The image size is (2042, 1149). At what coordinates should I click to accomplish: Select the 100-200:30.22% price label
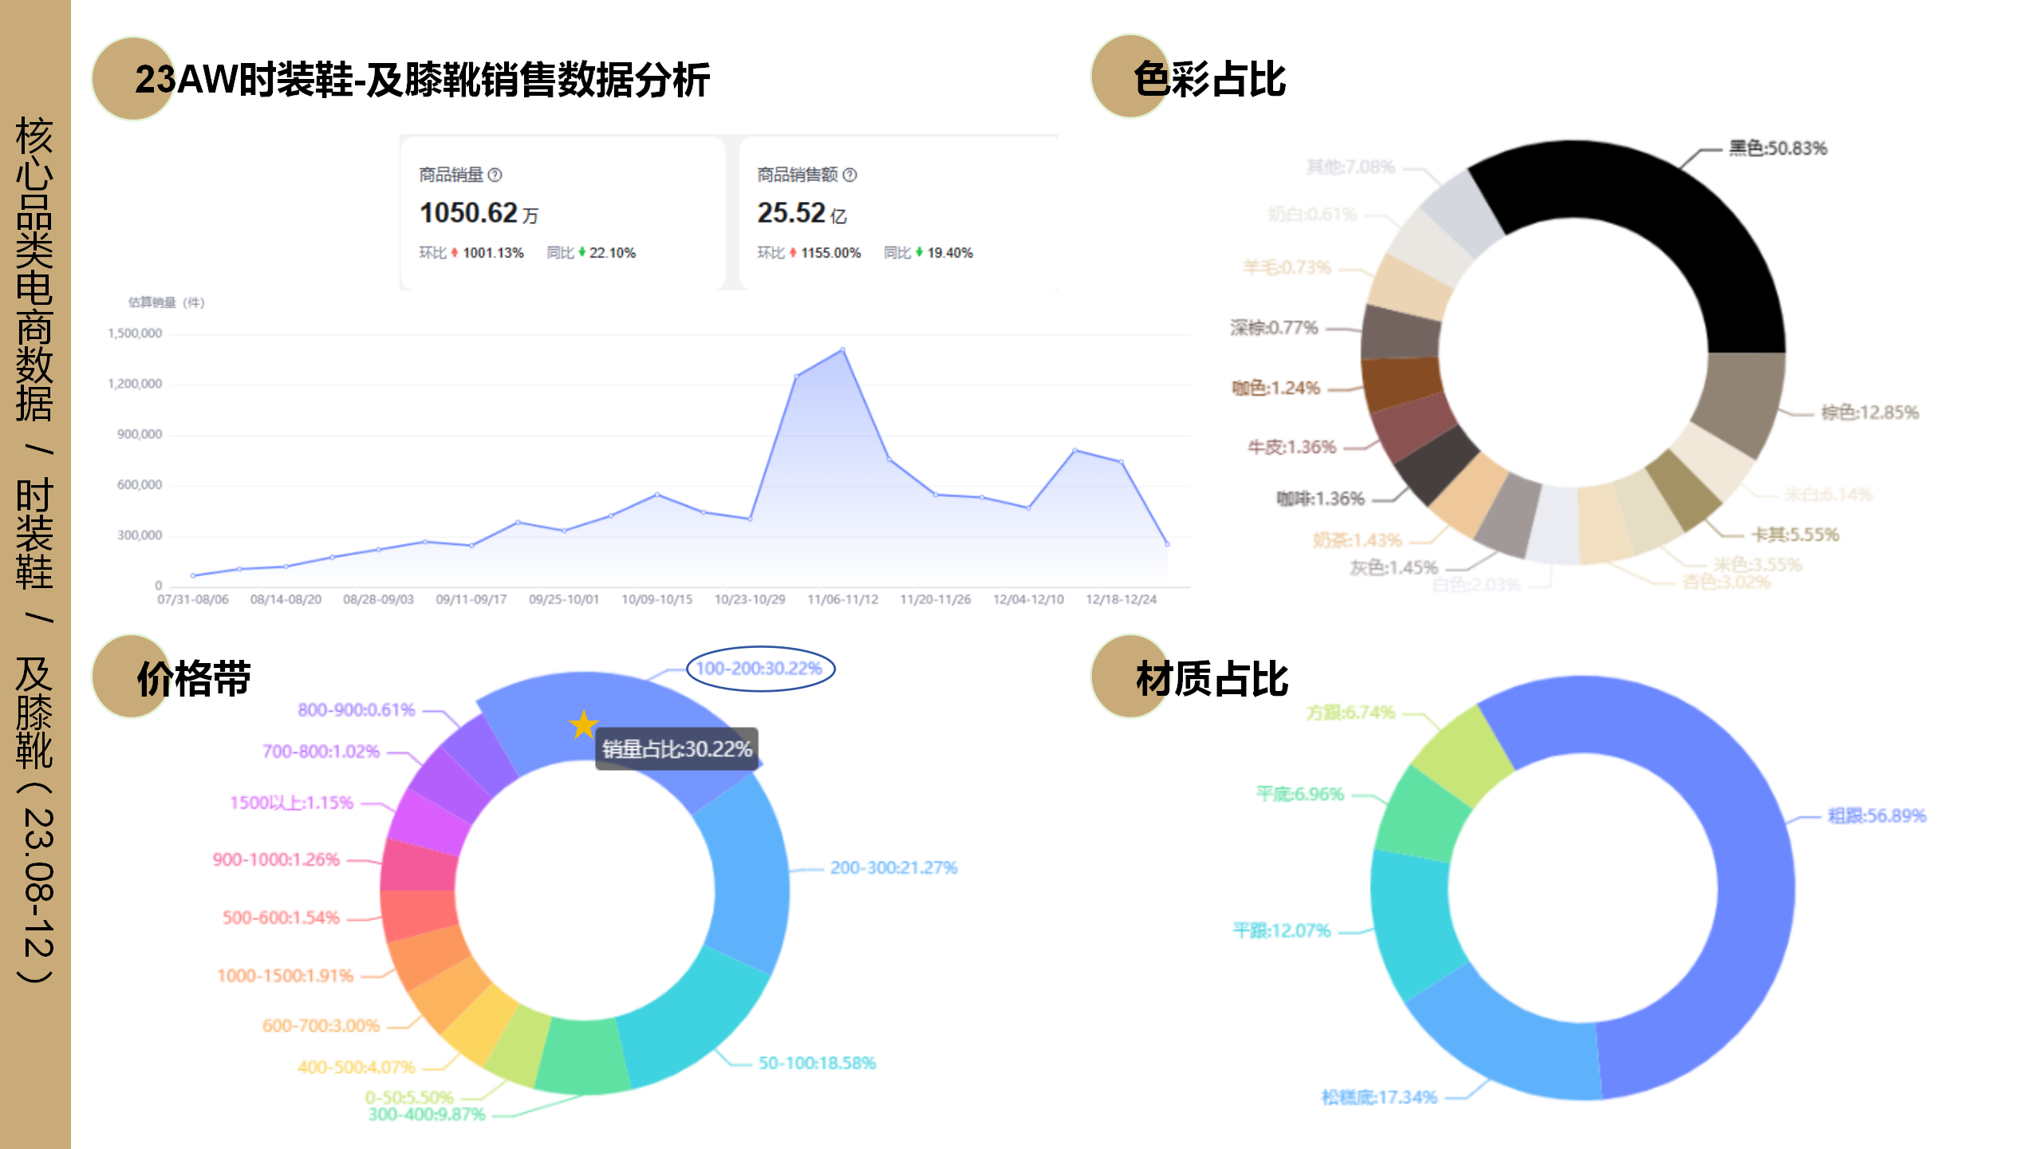coord(759,669)
